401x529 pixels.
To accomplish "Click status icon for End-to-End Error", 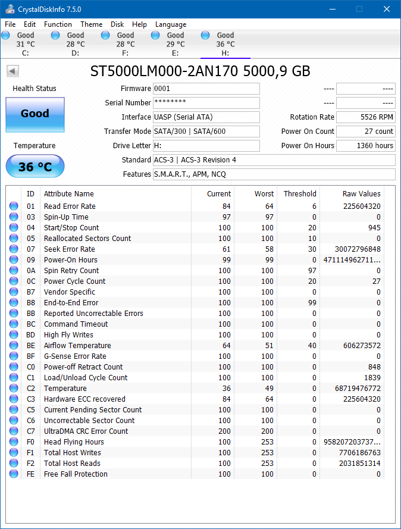I will click(14, 302).
